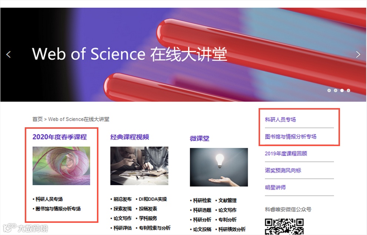
Task: Click the 经典课程视频 workshop thumbnail image
Action: [x=139, y=166]
